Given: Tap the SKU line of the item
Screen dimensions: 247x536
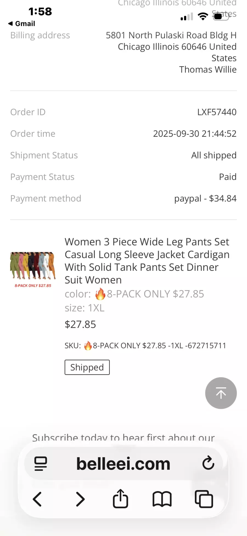Looking at the screenshot, I should click(x=145, y=346).
